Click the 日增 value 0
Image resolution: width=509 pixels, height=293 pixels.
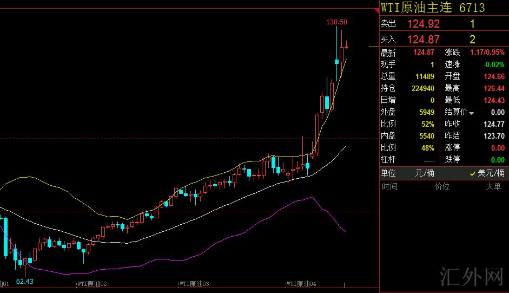point(432,100)
